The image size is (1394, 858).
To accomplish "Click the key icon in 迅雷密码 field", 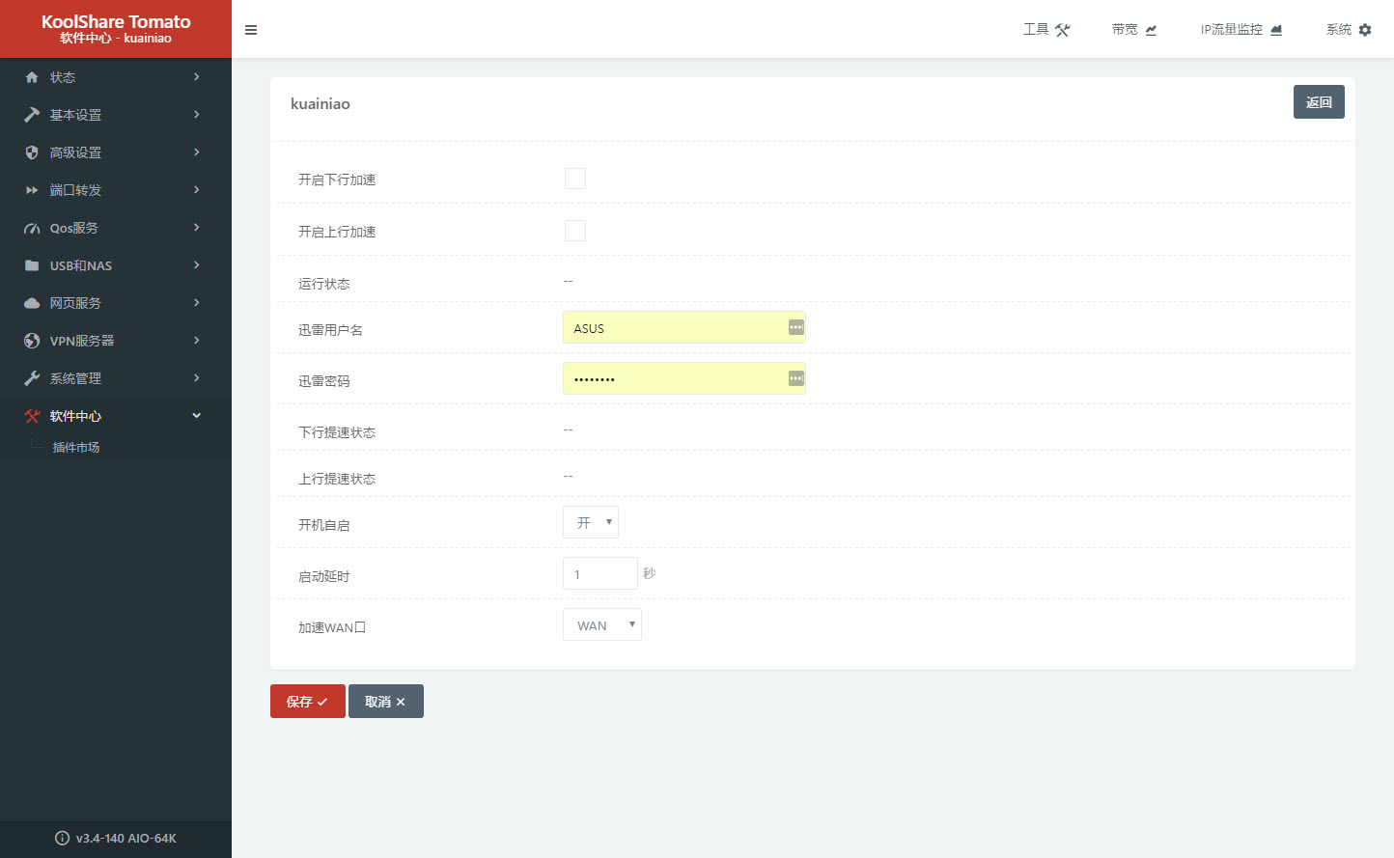I will click(795, 378).
